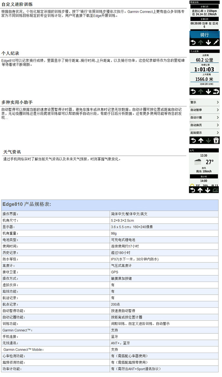This screenshot has height=377, width=222.
Task: Click the 每小时 bar on the weather screen
Action: [204, 176]
